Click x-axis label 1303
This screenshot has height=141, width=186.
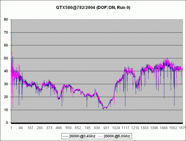pos(145,128)
